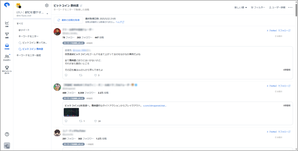Open the ヘルプ help link
This screenshot has height=151, width=298.
[120, 22]
